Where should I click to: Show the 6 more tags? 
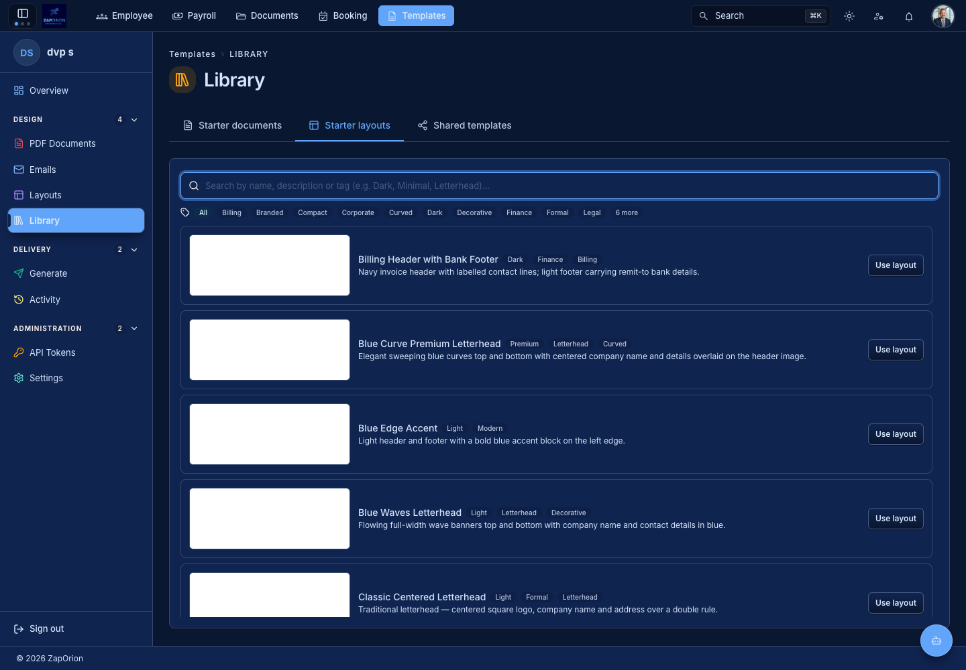pos(627,212)
